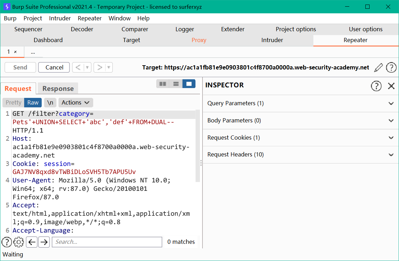Switch to the Logger tab
399x261 pixels.
[185, 29]
